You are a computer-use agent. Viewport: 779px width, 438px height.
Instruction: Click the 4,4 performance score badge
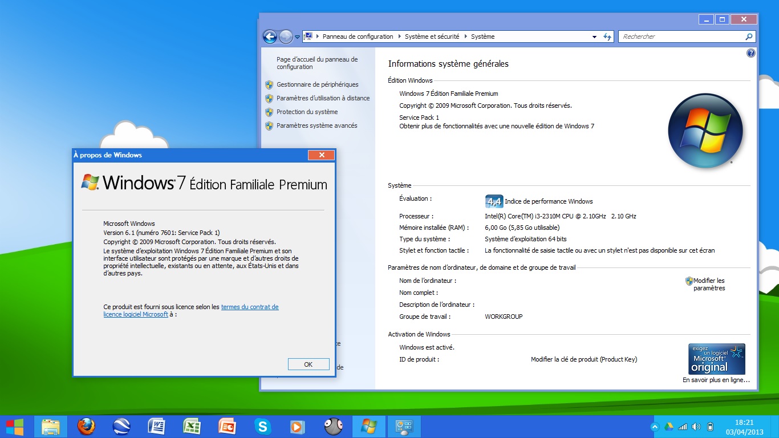tap(494, 201)
